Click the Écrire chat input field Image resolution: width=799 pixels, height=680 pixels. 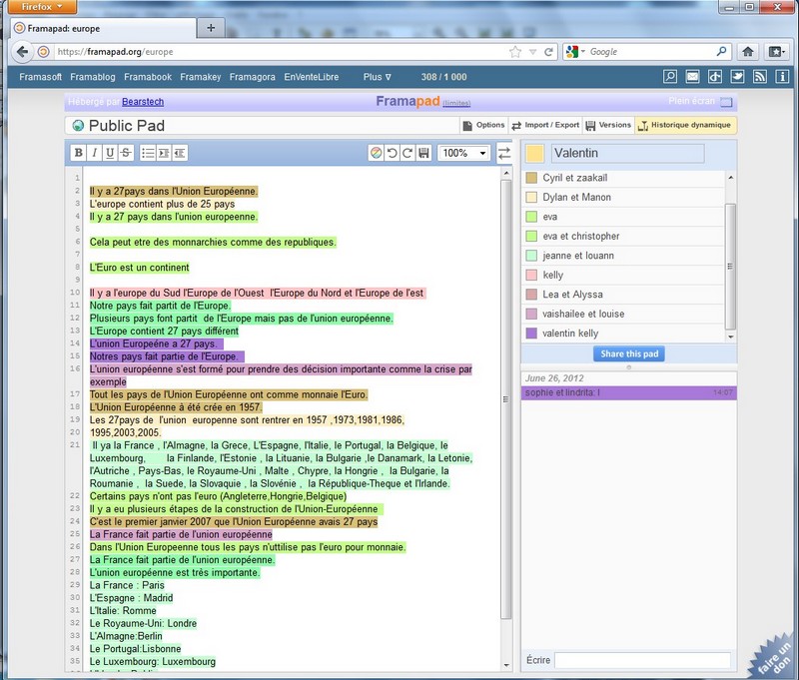(642, 660)
